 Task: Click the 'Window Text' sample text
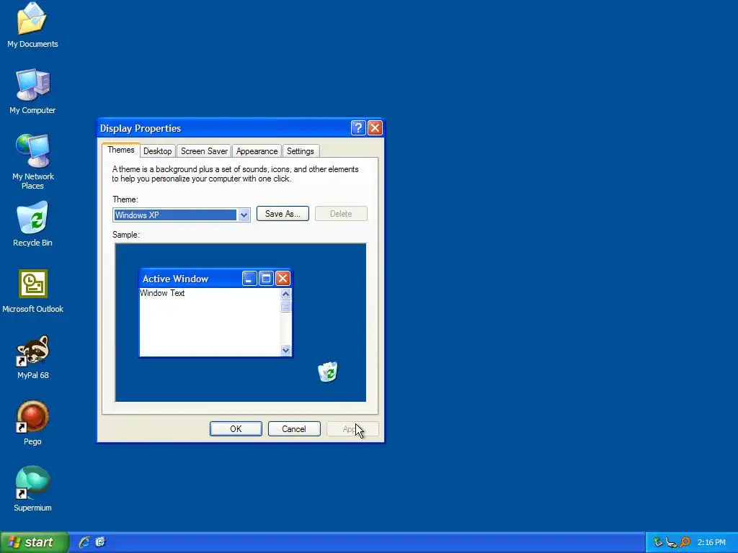[162, 293]
